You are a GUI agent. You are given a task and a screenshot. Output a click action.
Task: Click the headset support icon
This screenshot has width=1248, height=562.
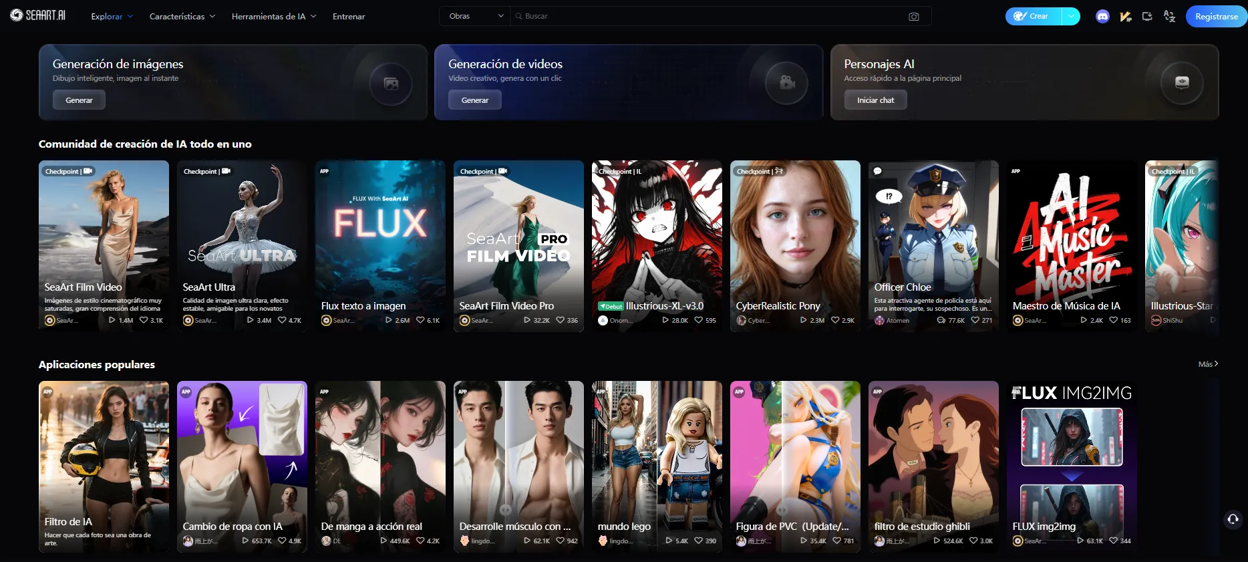[x=1233, y=519]
